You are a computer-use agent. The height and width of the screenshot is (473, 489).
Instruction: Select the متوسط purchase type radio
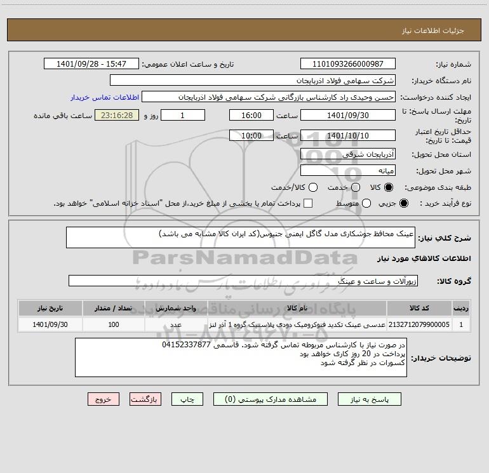[366, 203]
